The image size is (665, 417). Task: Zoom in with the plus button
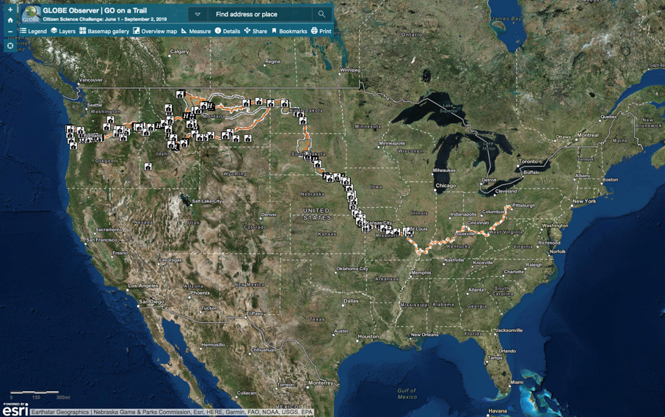[10, 10]
